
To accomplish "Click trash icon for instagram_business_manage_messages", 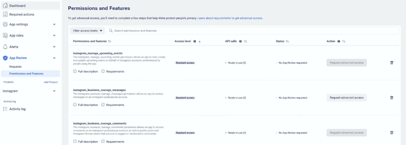I will tap(392, 98).
